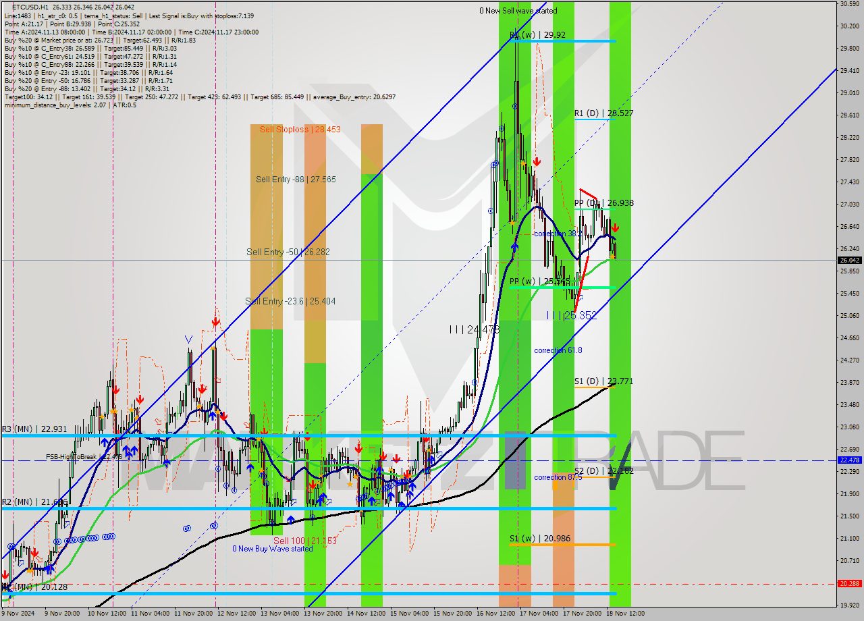Select the '18 Nov 12:00' time axis label

[625, 614]
